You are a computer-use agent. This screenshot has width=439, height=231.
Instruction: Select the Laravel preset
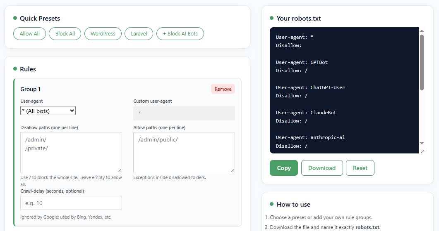(x=139, y=34)
